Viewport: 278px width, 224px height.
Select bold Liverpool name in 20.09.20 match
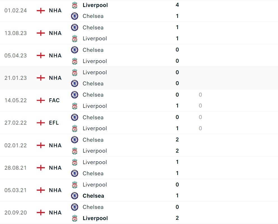[x=95, y=218]
